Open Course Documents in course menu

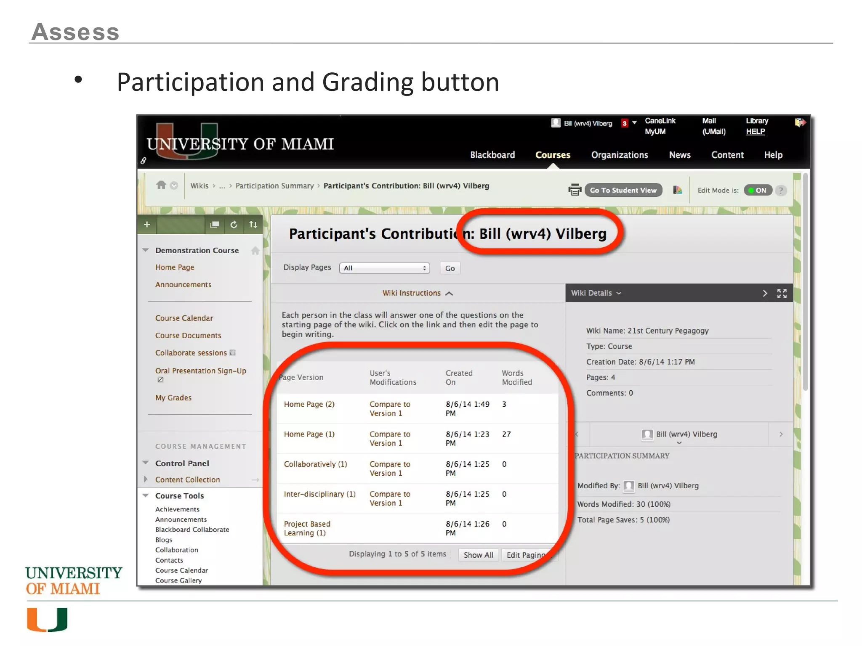click(188, 335)
